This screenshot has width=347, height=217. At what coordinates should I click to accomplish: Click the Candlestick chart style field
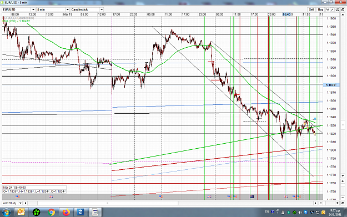pos(85,9)
